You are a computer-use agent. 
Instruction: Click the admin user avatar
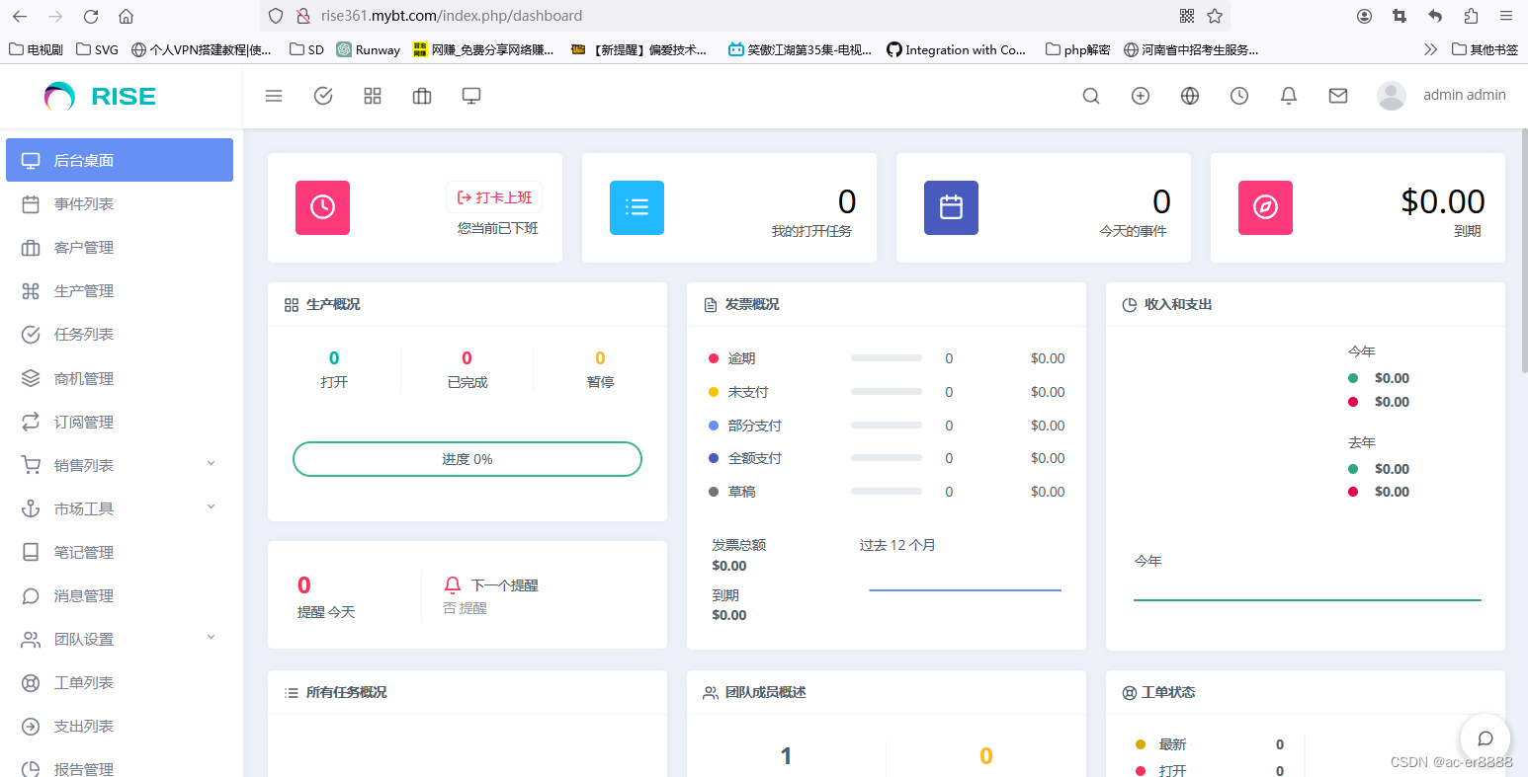tap(1392, 96)
